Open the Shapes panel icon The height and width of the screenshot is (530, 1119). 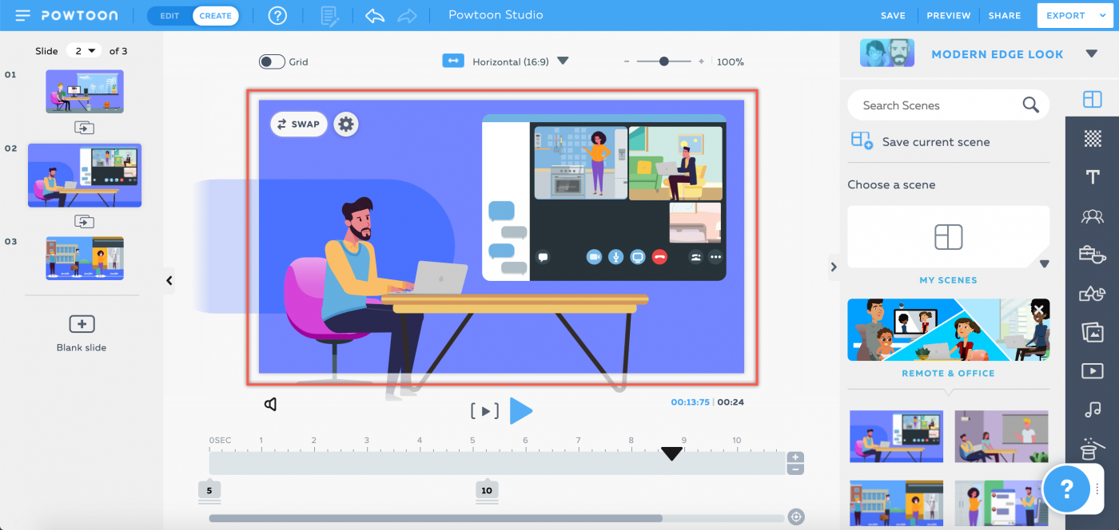click(x=1092, y=294)
